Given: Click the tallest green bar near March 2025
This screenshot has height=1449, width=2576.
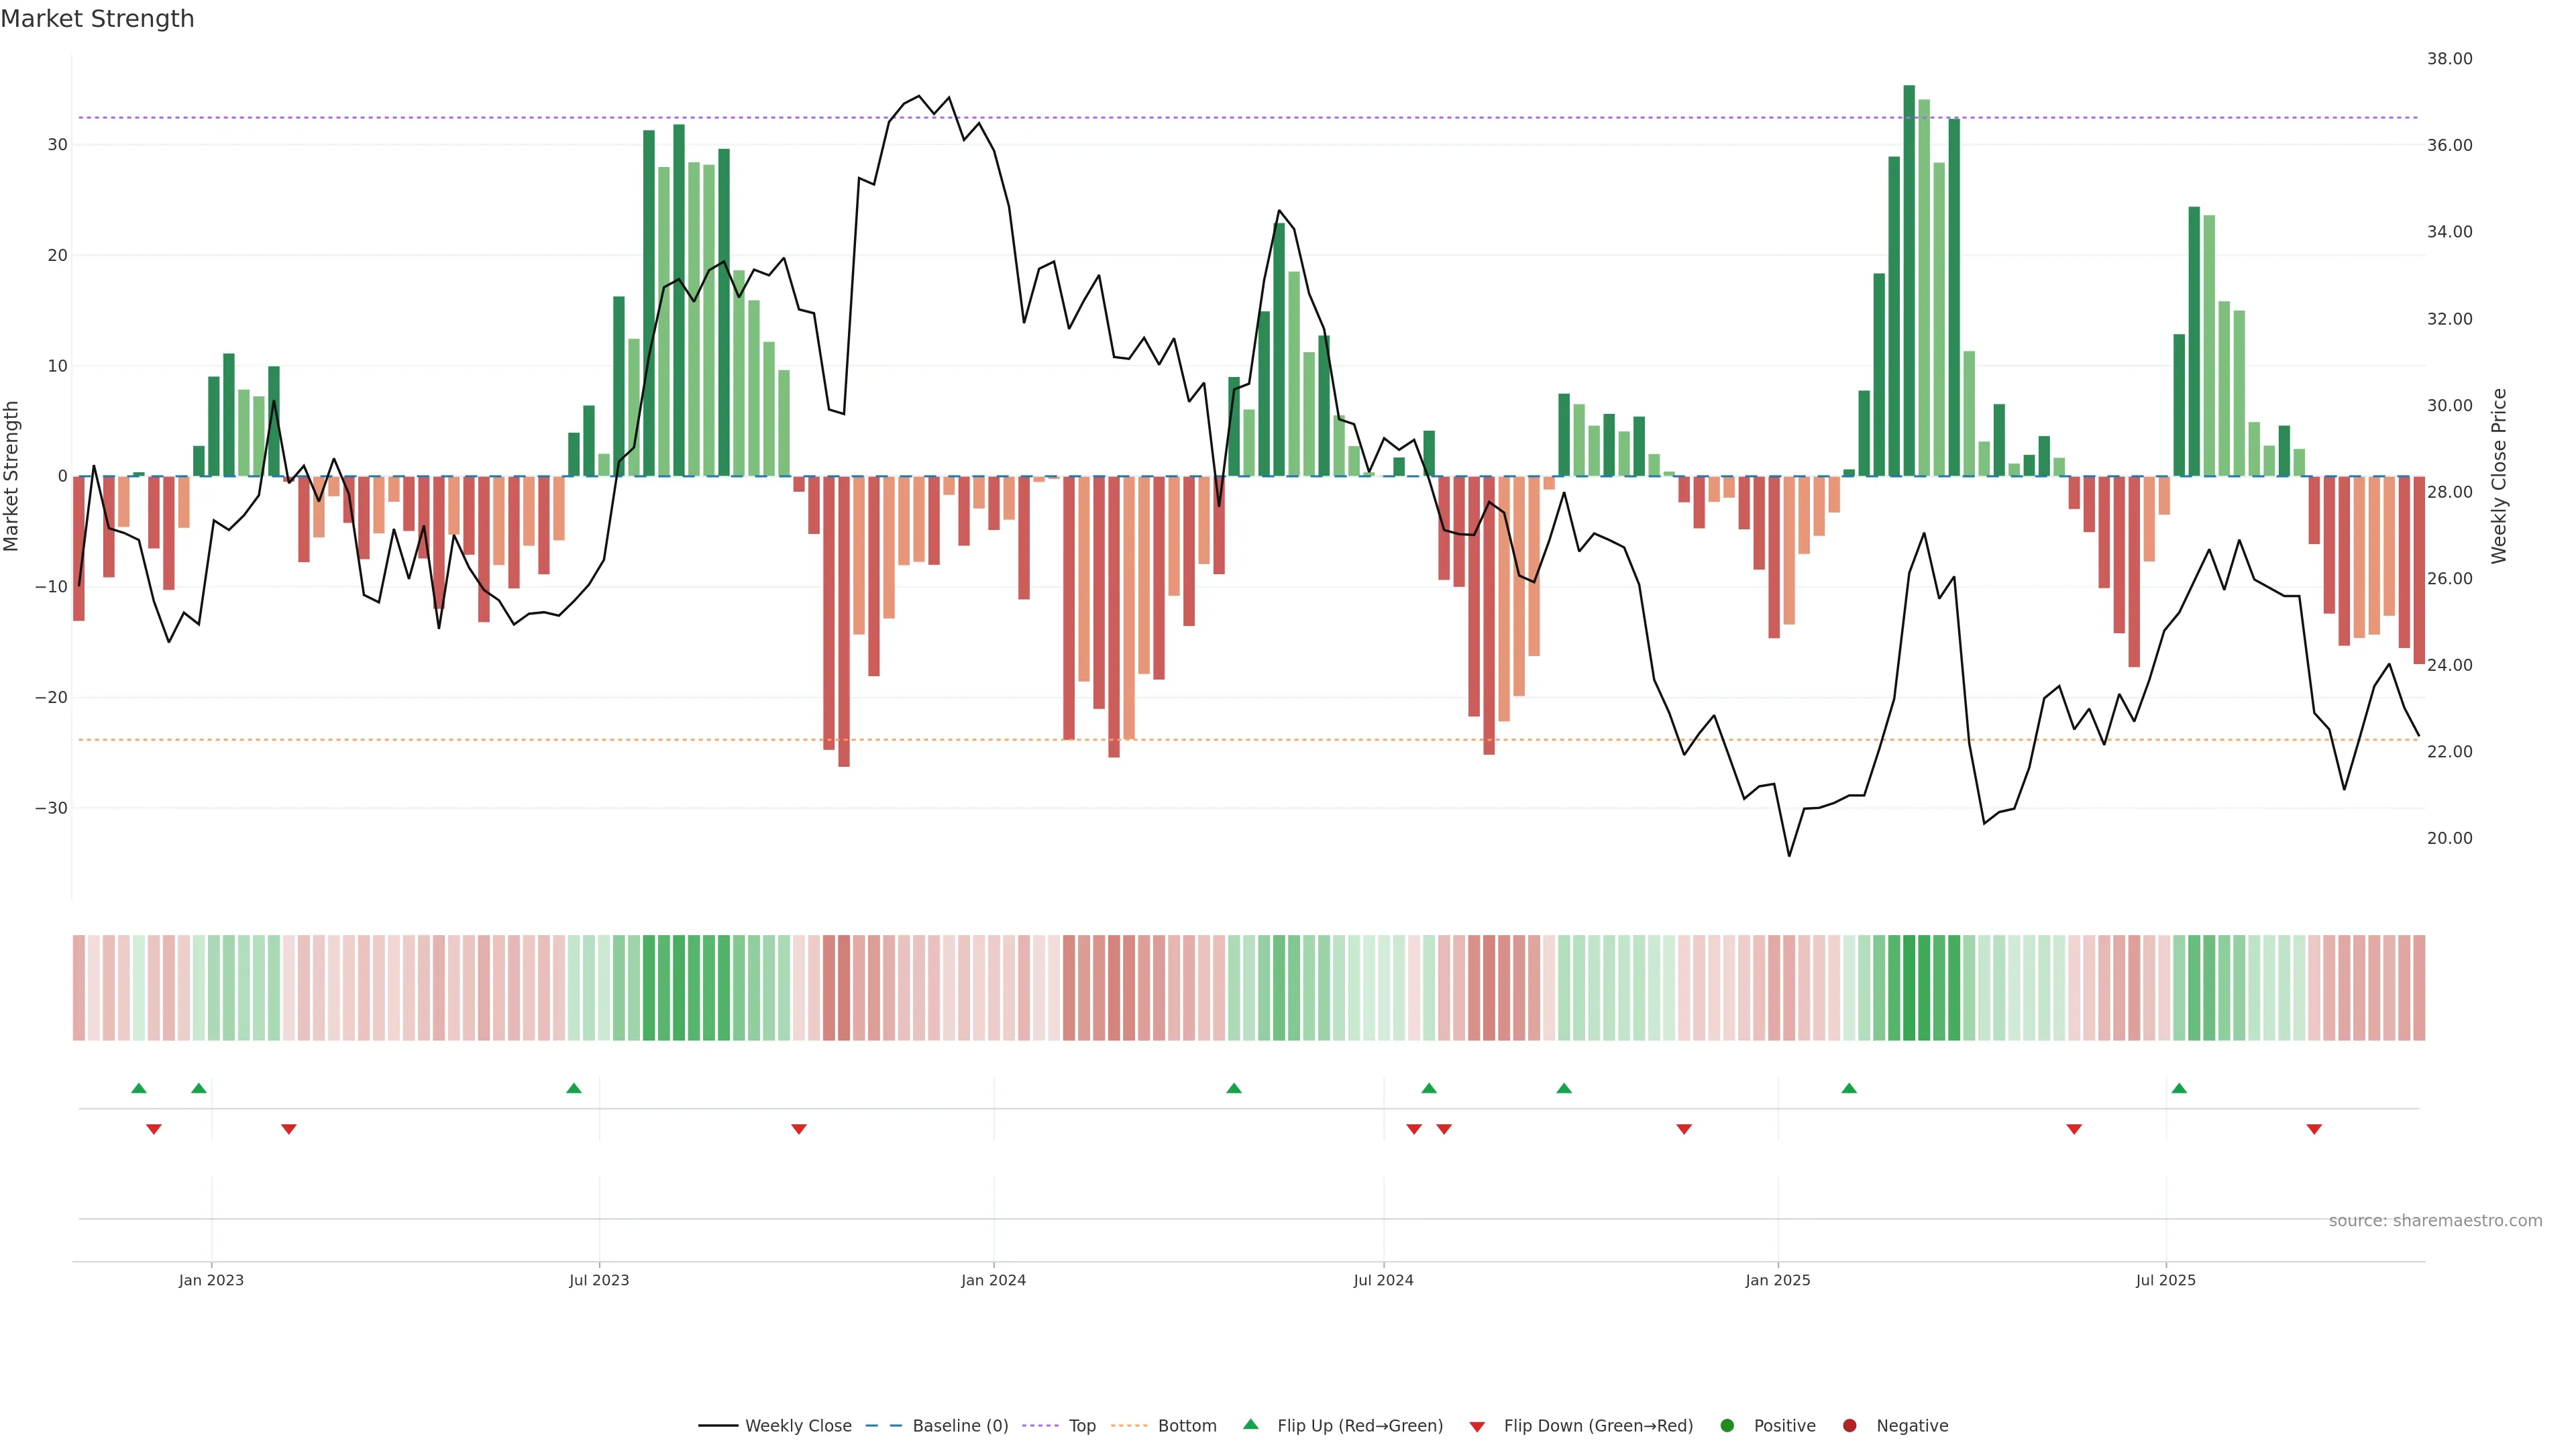Looking at the screenshot, I should coord(1909,280).
